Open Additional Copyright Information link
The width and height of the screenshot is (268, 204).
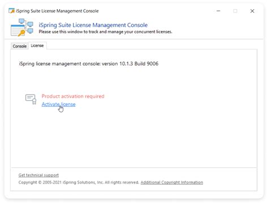172,183
